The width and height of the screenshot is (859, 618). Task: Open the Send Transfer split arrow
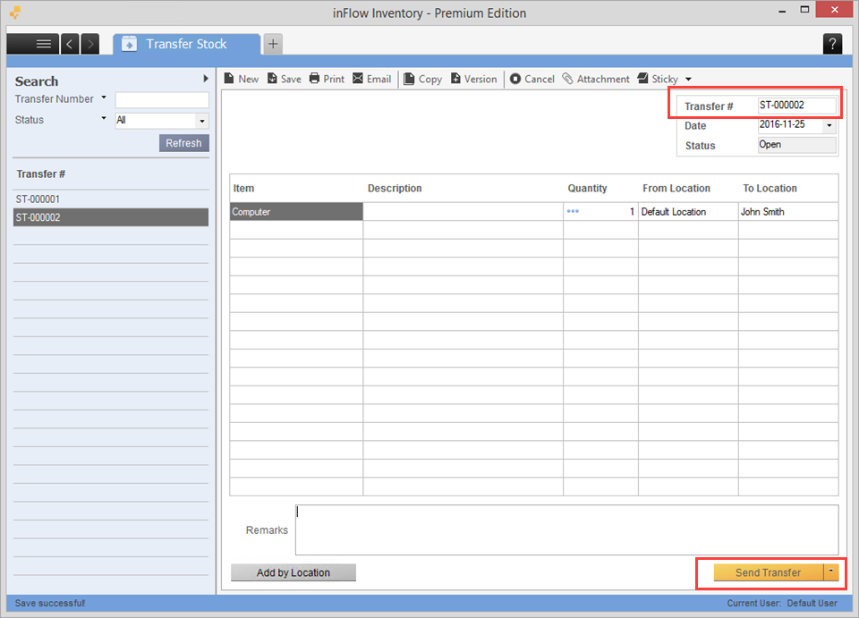(831, 572)
